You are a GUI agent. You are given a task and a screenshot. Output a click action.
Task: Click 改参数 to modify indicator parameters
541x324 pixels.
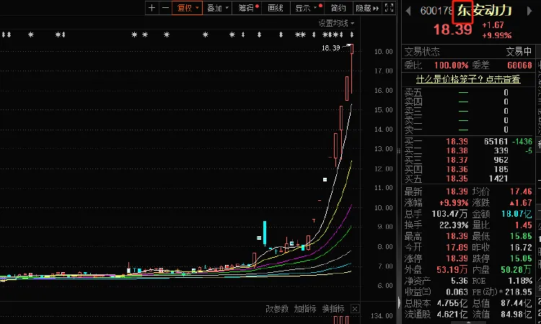point(277,309)
